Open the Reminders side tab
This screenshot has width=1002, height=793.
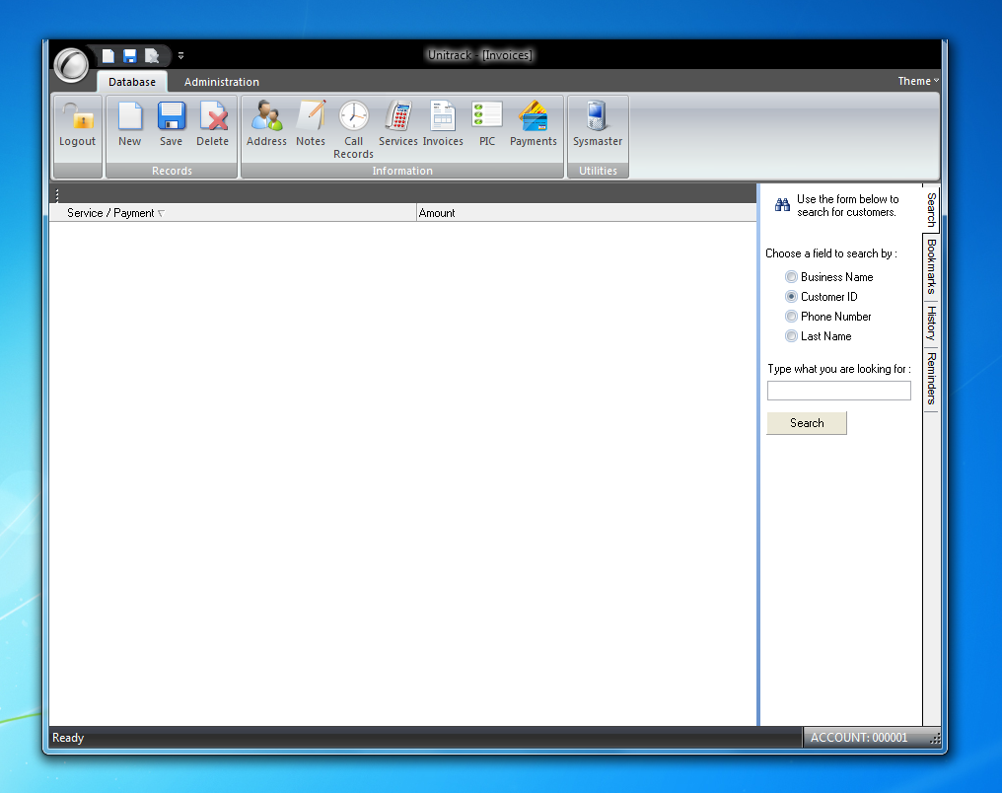(x=932, y=379)
